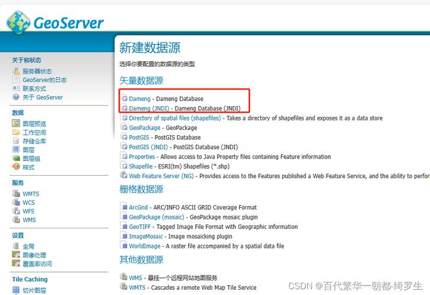Go to 图层预览 in sidebar
Image resolution: width=430 pixels, height=295 pixels.
click(34, 124)
